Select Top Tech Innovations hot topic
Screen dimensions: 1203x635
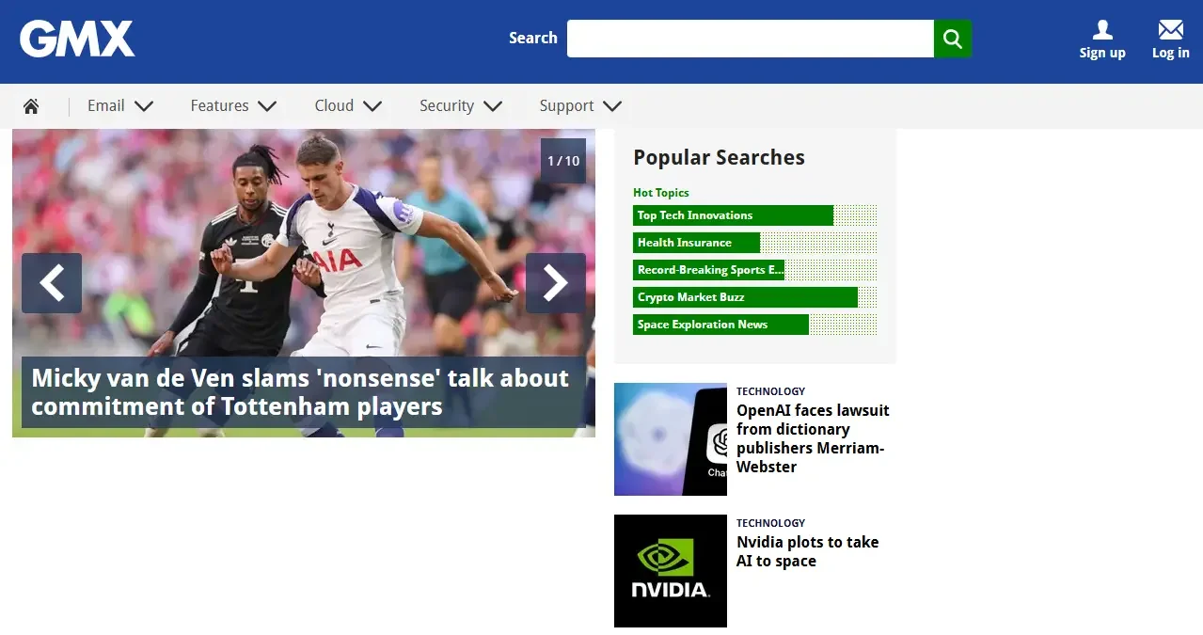coord(754,215)
